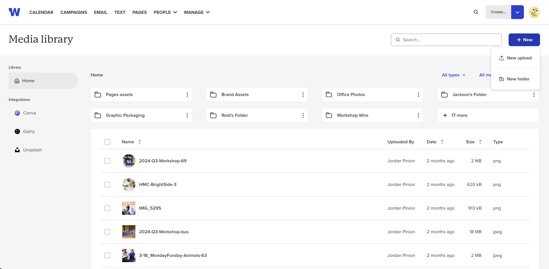Click the Office Photos folder icon

point(329,95)
